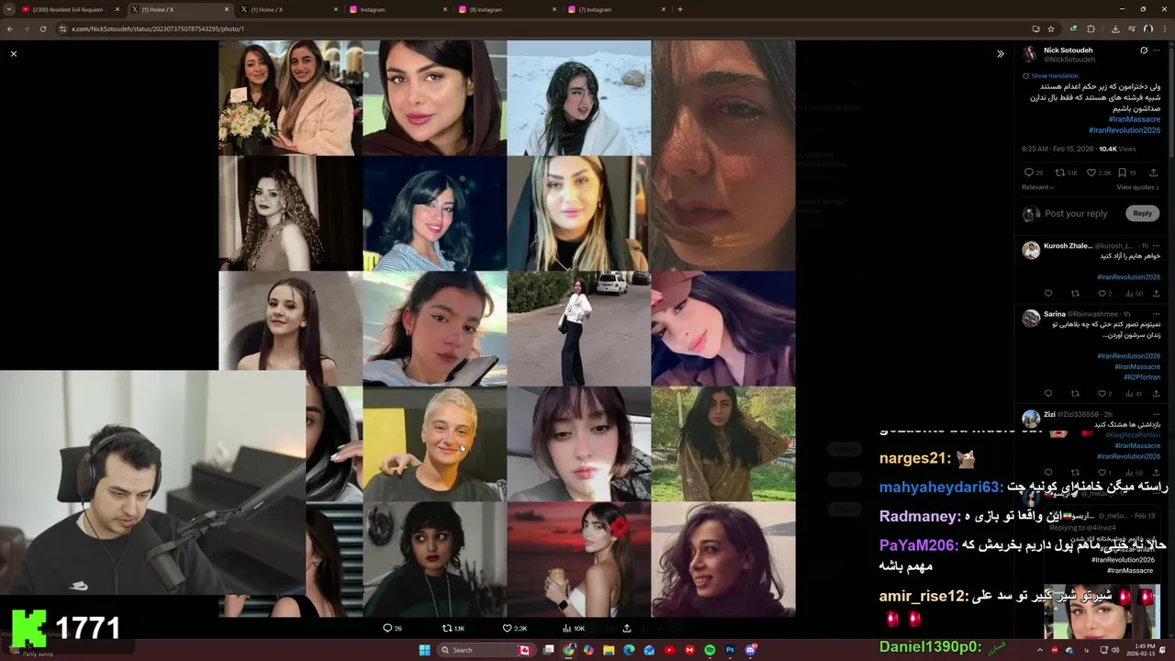Expand the Relevant replies sort dropdown

point(1037,187)
